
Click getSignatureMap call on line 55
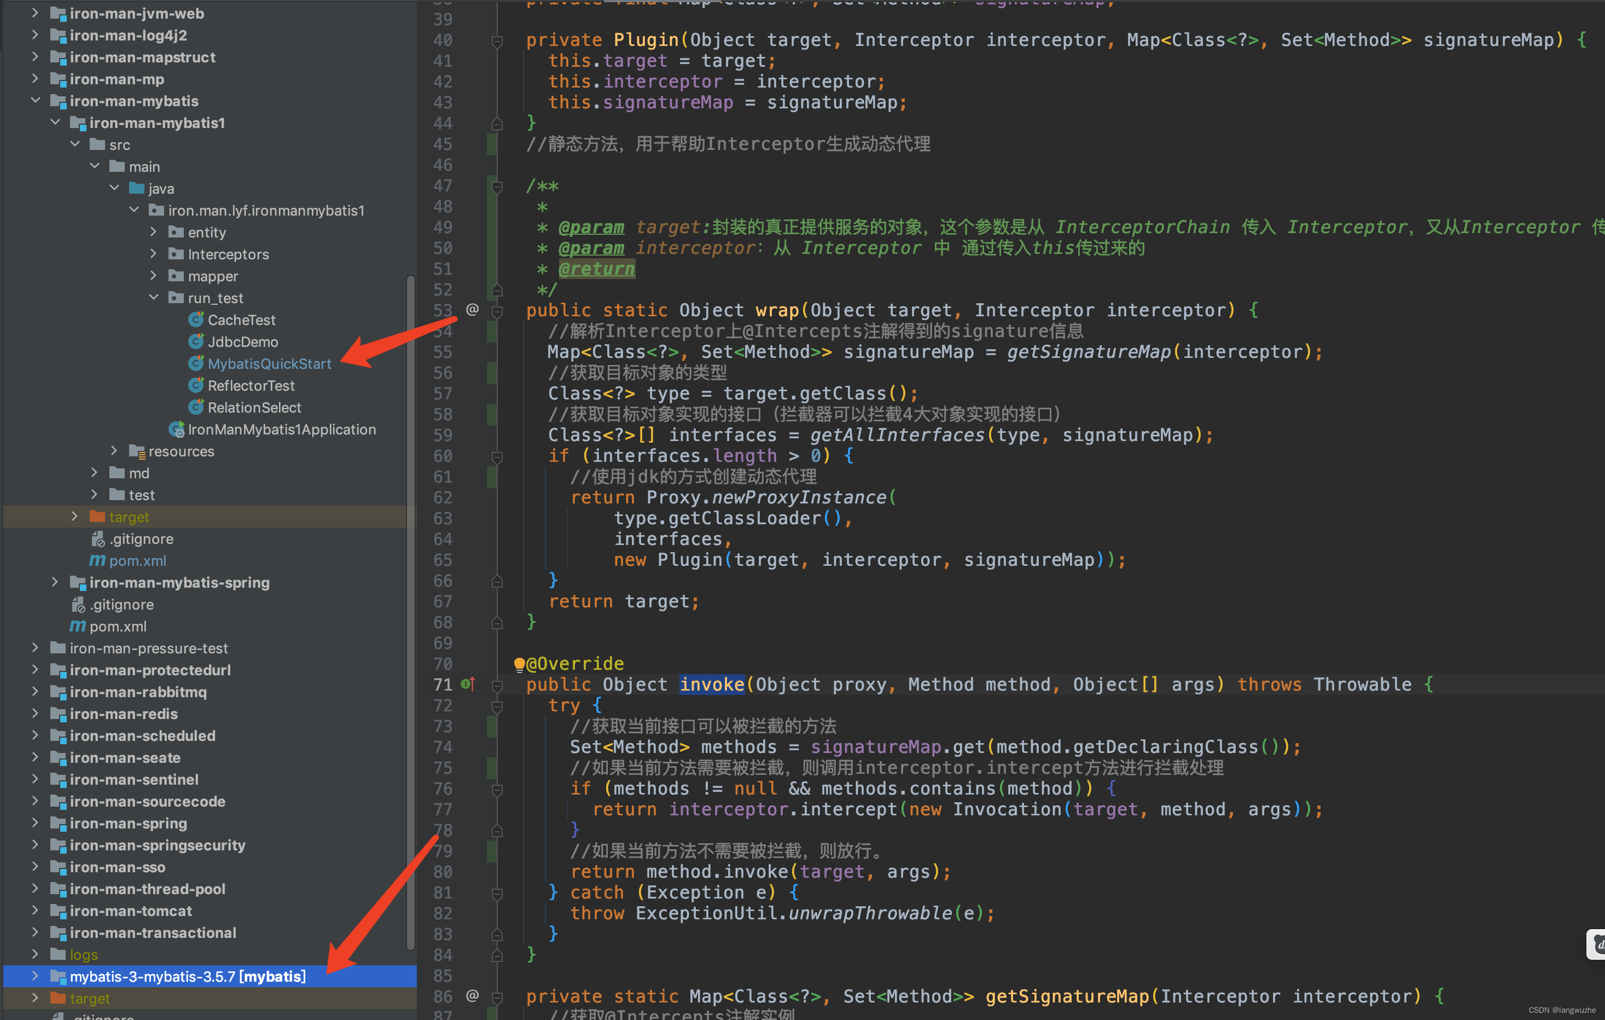[x=1089, y=352]
